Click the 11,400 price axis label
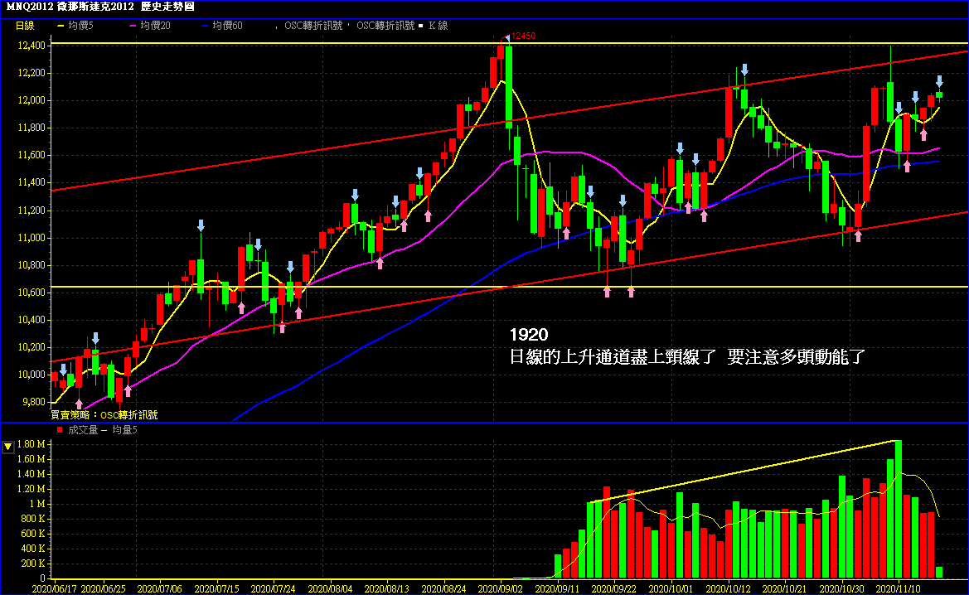969x595 pixels. point(31,182)
